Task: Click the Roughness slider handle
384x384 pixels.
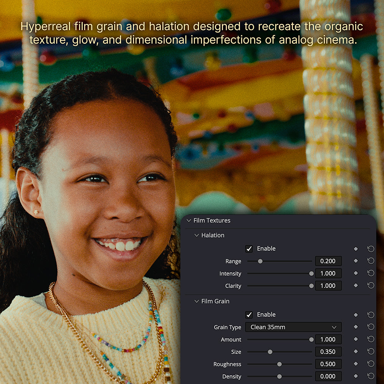Action: pos(279,364)
